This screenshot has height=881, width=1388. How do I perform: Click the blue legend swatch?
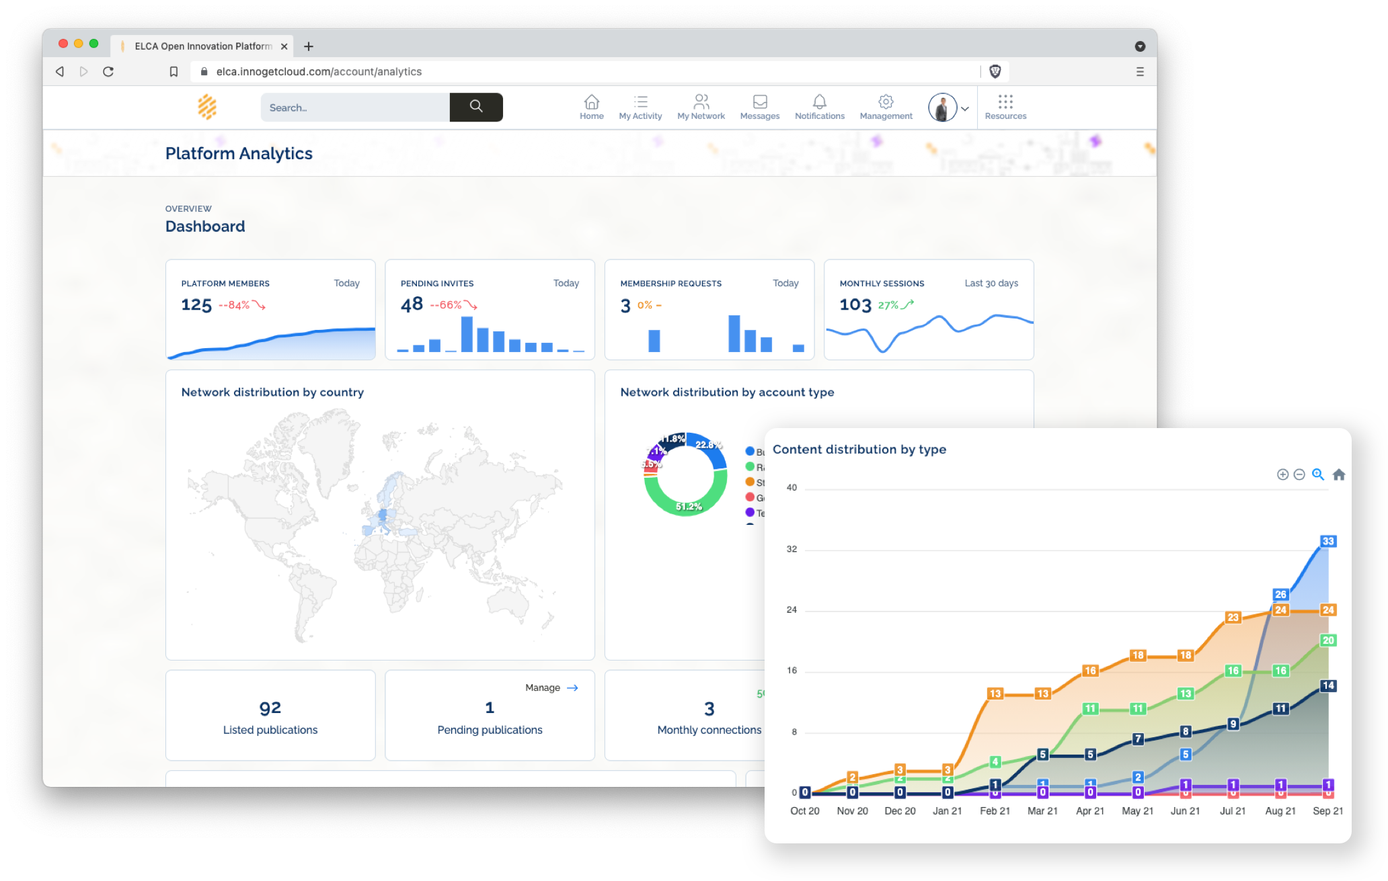point(750,452)
